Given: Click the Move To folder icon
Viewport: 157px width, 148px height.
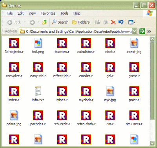Looking at the screenshot, I should (x=98, y=22).
